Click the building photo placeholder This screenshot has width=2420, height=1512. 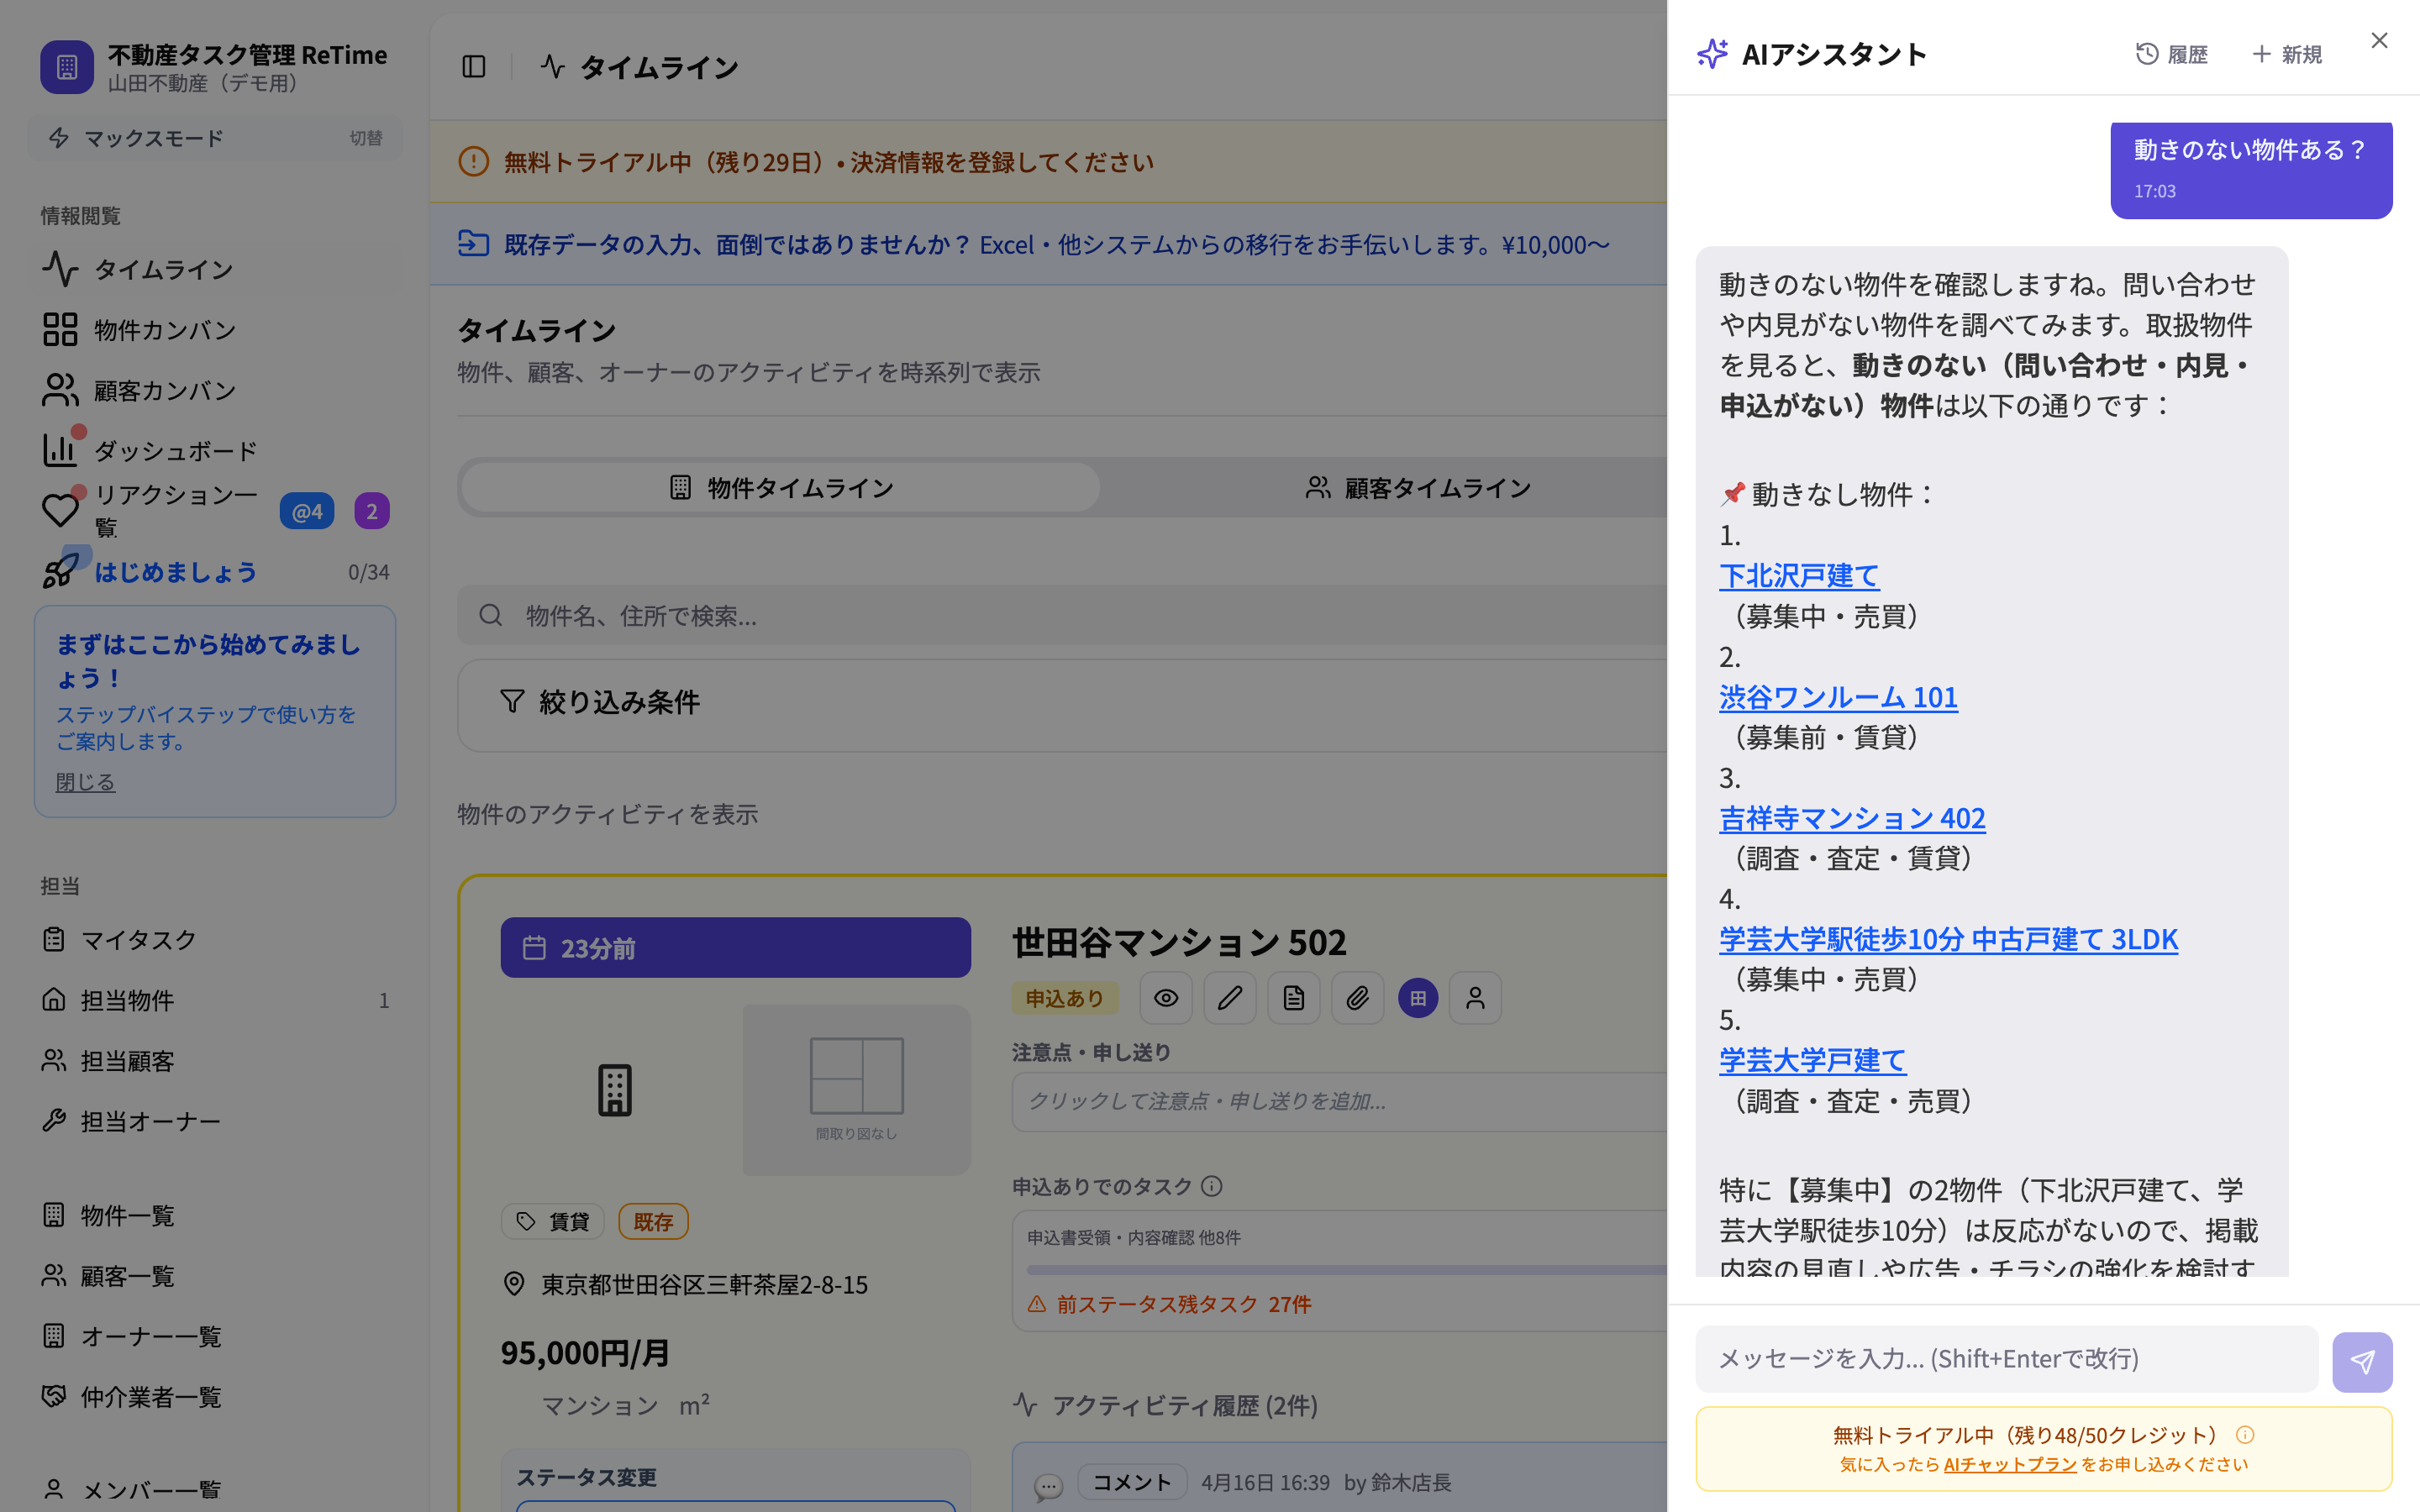[615, 1090]
